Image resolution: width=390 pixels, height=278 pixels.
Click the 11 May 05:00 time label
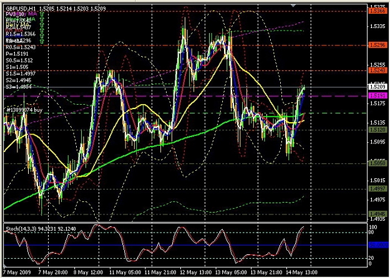(x=125, y=272)
